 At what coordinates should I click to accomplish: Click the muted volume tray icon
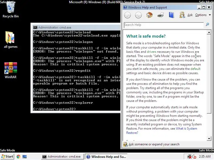194,157
